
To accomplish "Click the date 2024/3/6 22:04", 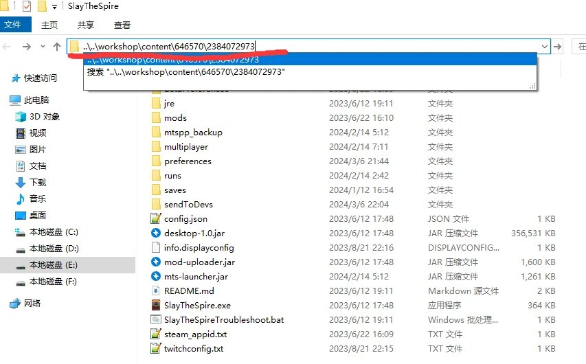I will [359, 205].
